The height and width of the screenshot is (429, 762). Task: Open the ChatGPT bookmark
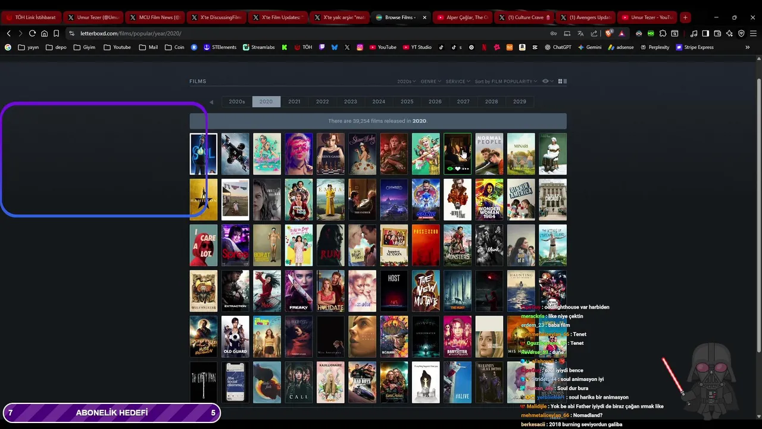pyautogui.click(x=558, y=47)
